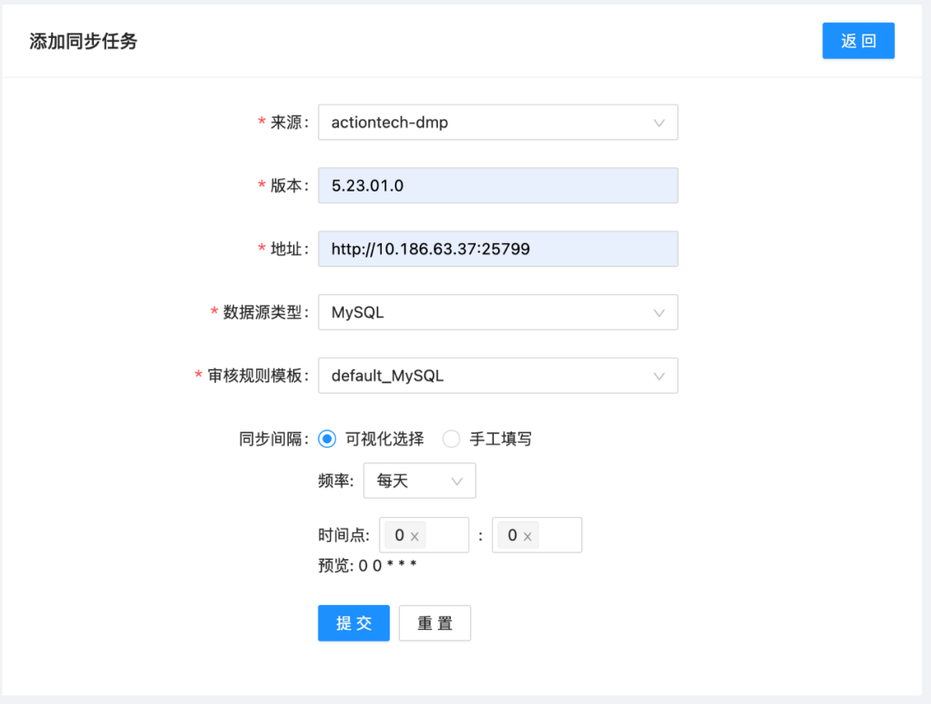Click the chevron arrow in 来源 field
This screenshot has height=704, width=931.
click(659, 123)
